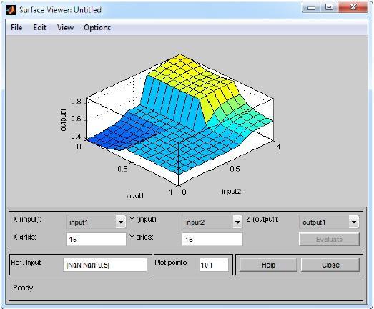This screenshot has height=309, width=374.
Task: Click the Evaluate button
Action: click(329, 239)
